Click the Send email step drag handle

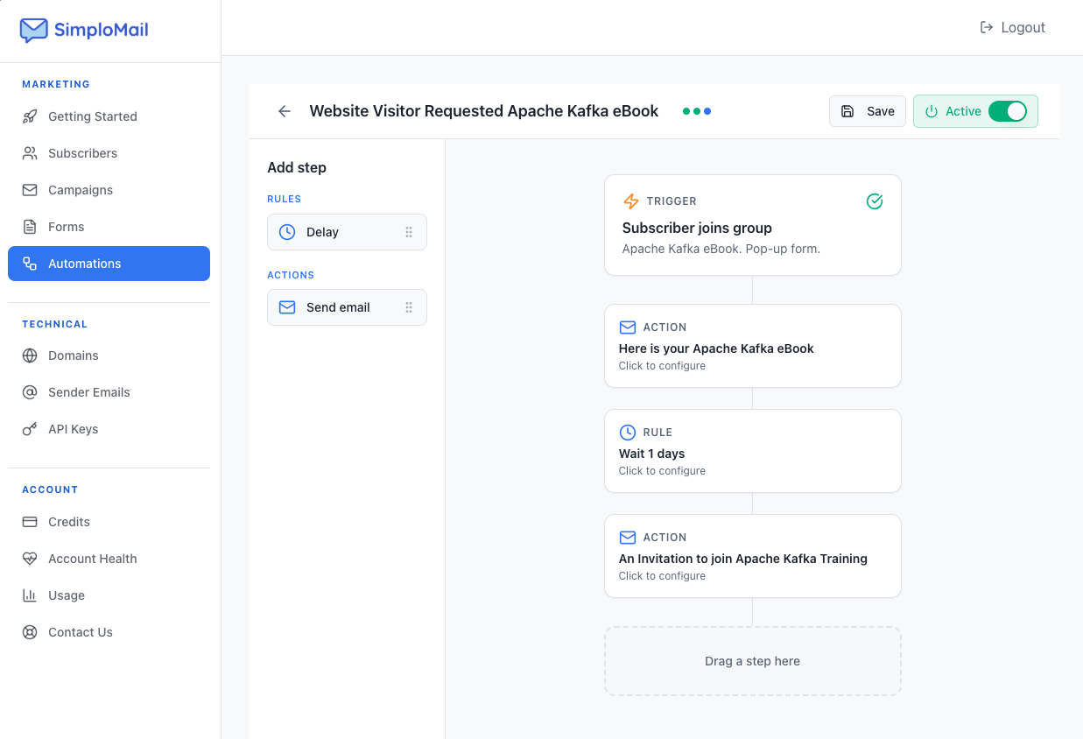click(409, 307)
